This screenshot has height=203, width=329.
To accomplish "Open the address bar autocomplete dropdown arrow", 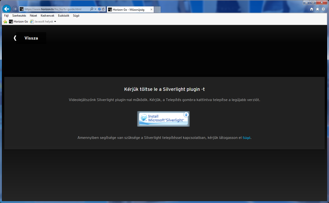I will (95, 9).
